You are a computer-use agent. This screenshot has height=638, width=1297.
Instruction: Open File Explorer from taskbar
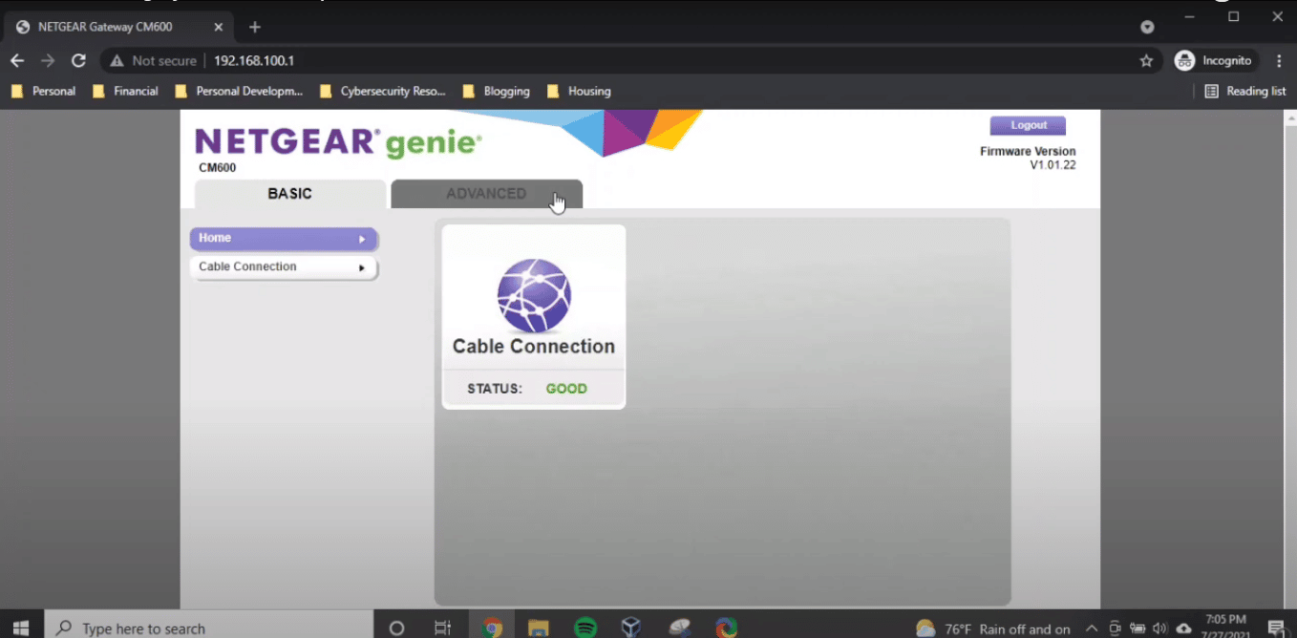[x=539, y=627]
